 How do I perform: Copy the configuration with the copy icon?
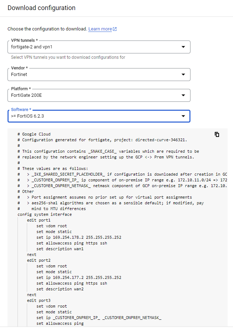(217, 134)
